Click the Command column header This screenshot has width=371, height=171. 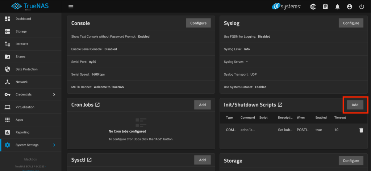tap(248, 117)
